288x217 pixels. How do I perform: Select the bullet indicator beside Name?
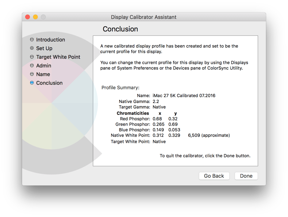[x=32, y=74]
